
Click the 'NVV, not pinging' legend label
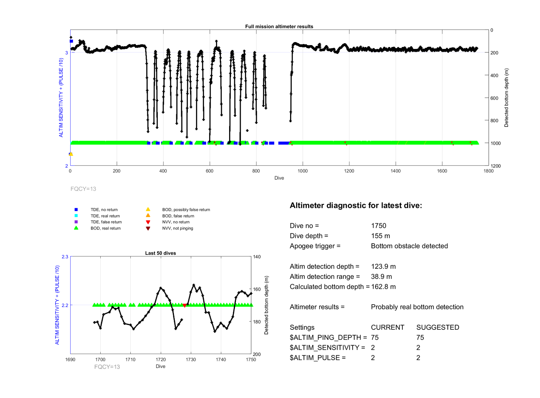pos(178,228)
